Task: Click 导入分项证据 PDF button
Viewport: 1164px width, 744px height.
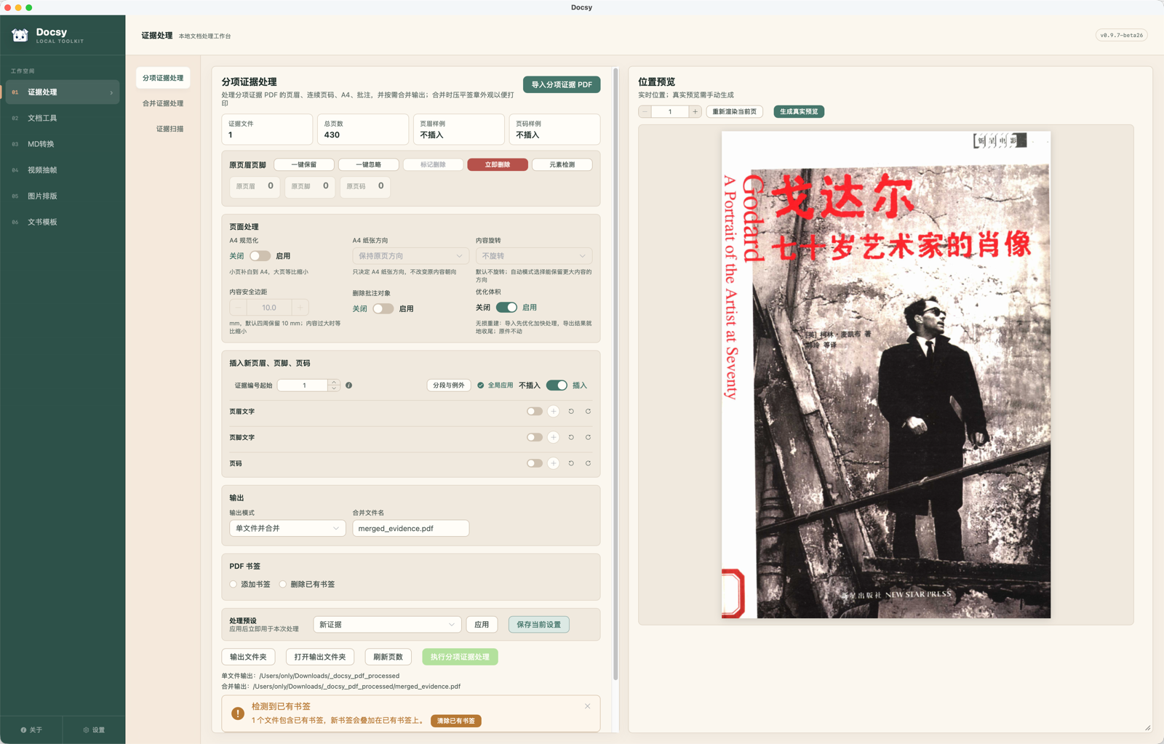Action: coord(562,84)
